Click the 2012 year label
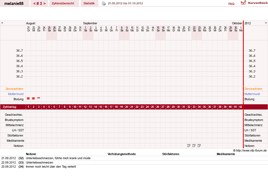This screenshot has width=268, height=181. (248, 23)
